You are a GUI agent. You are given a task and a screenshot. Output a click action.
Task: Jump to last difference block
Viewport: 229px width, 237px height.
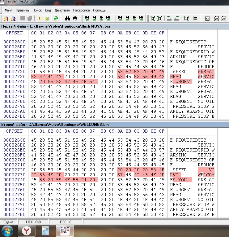(x=108, y=19)
